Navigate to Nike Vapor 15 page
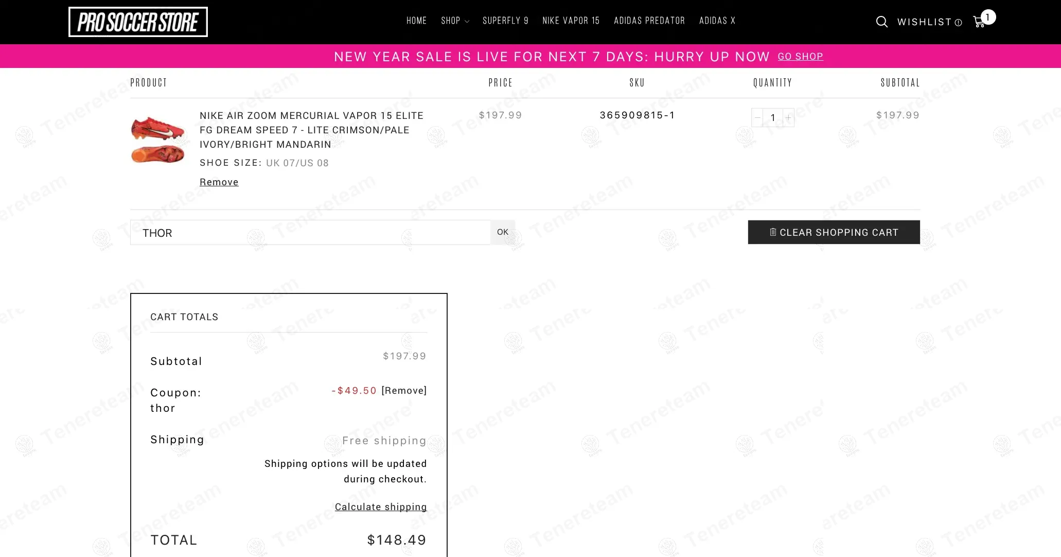1061x557 pixels. (571, 21)
